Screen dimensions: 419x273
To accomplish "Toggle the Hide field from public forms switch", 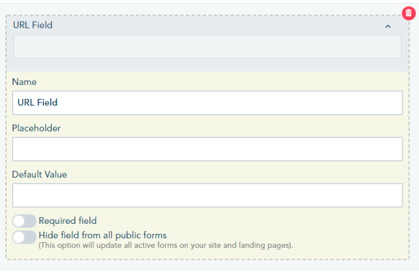I will coord(24,237).
